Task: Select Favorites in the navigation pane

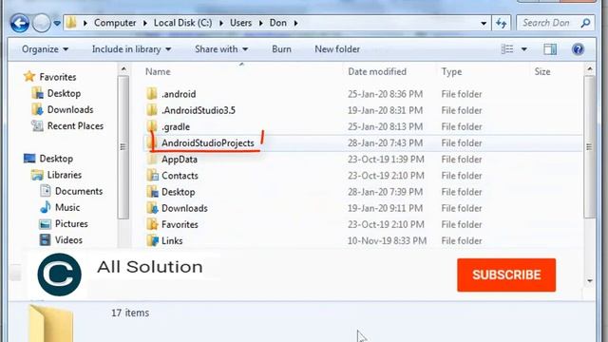Action: point(57,77)
